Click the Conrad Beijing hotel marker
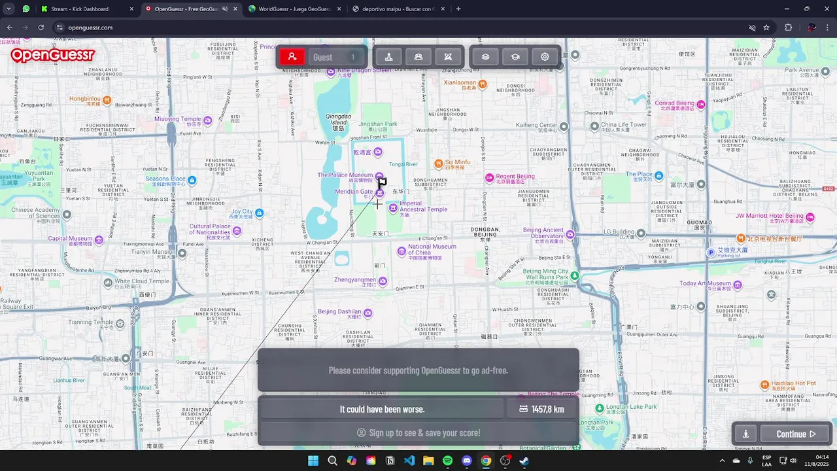This screenshot has height=471, width=837. pyautogui.click(x=701, y=104)
